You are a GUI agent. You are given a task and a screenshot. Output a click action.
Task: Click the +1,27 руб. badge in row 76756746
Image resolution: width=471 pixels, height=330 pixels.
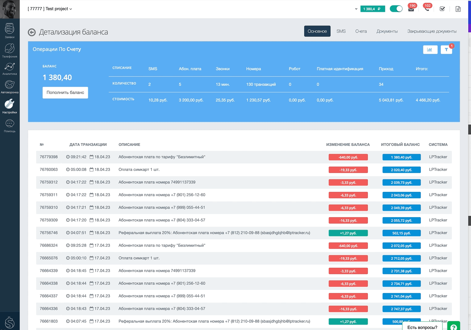348,233
